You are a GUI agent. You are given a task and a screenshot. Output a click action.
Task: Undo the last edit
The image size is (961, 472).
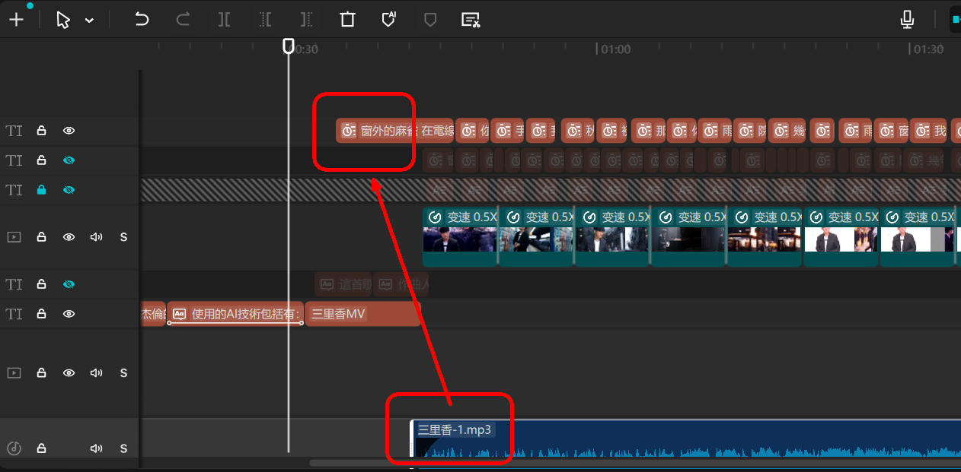[x=142, y=20]
